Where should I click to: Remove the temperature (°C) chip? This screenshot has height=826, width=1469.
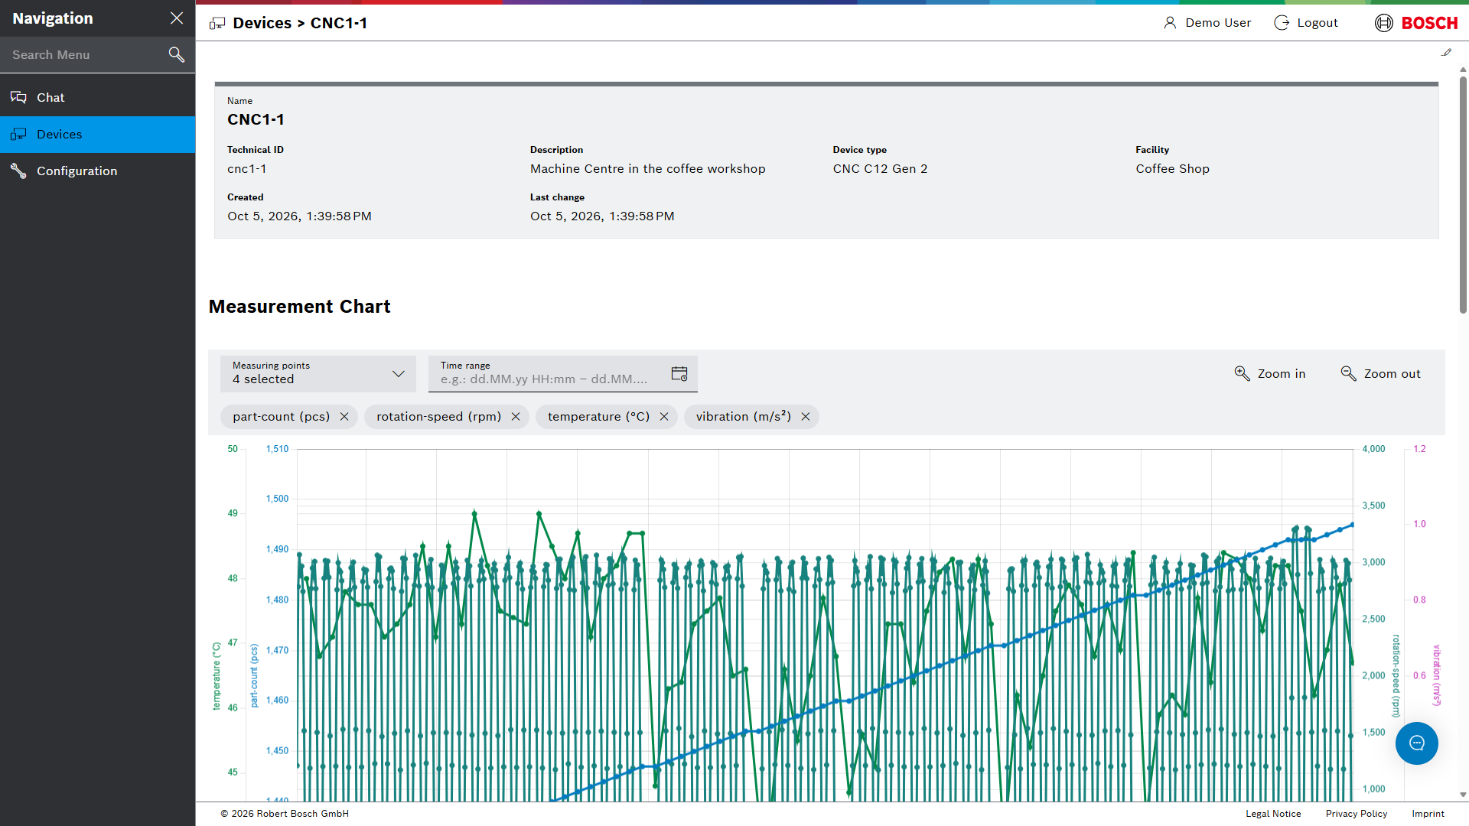pyautogui.click(x=664, y=417)
